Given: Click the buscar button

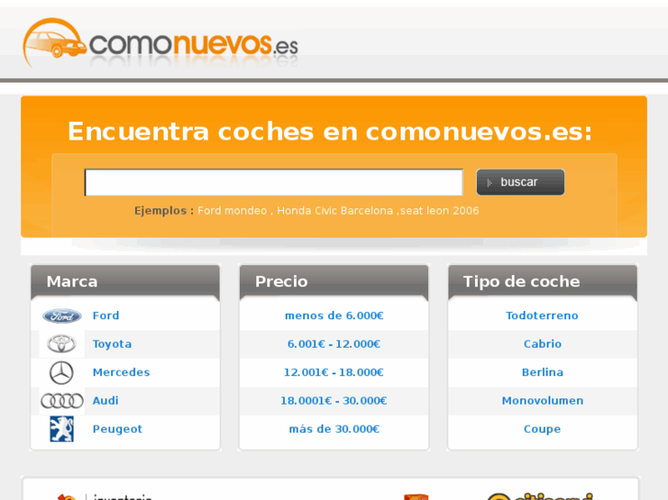Looking at the screenshot, I should 520,183.
